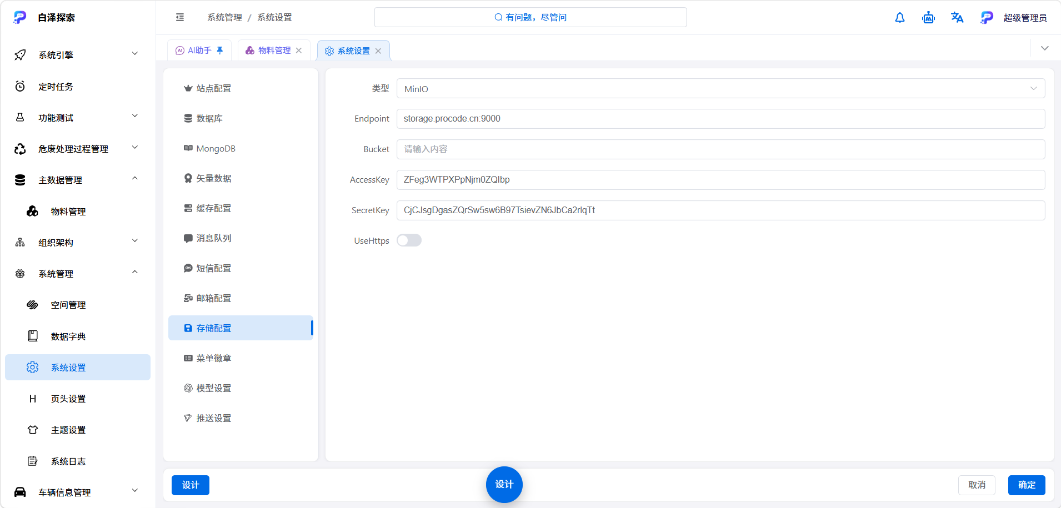
Task: Click the notification bell icon
Action: click(900, 18)
